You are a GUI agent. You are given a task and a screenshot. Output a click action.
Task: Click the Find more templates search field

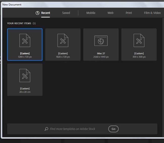click(x=76, y=129)
